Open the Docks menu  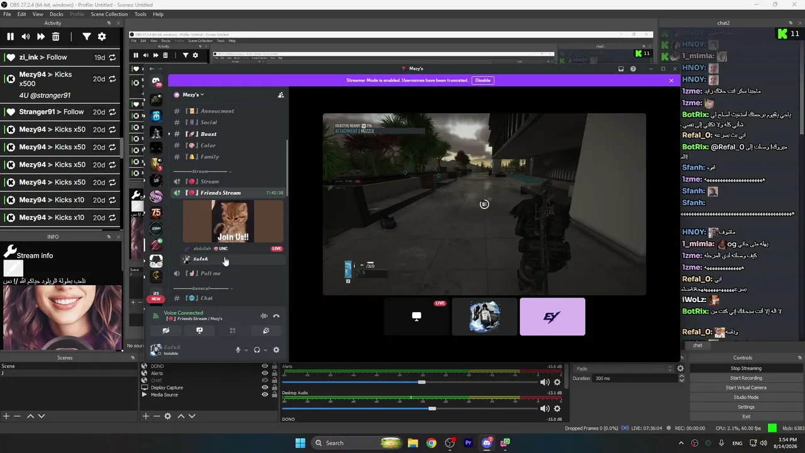click(x=57, y=14)
